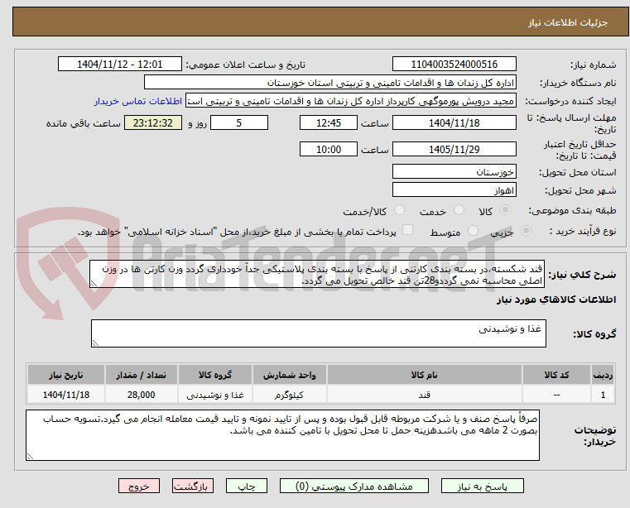Select the 'کالا' radio button
630x508 pixels.
506,210
